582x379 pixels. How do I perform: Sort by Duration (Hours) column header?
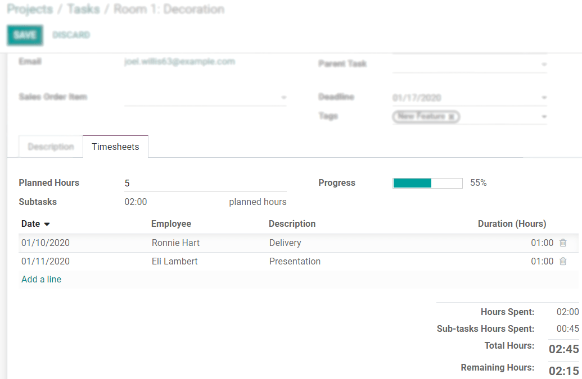coord(512,224)
